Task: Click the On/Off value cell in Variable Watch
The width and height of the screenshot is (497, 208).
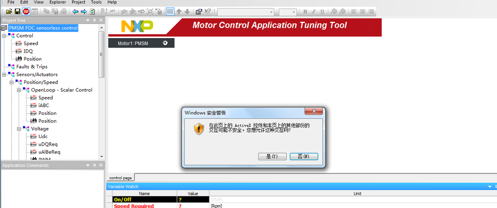Action: [x=193, y=200]
